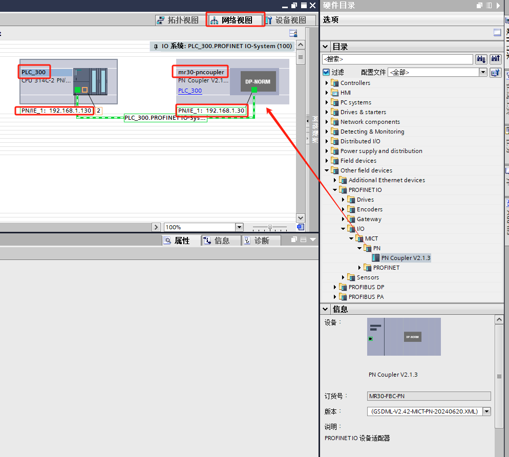This screenshot has width=509, height=457.
Task: Click the pin icon beside IO 系统 label
Action: (156, 47)
